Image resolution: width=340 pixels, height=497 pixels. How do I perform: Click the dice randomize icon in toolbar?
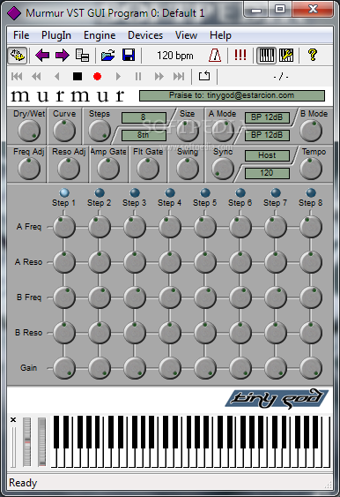18,56
